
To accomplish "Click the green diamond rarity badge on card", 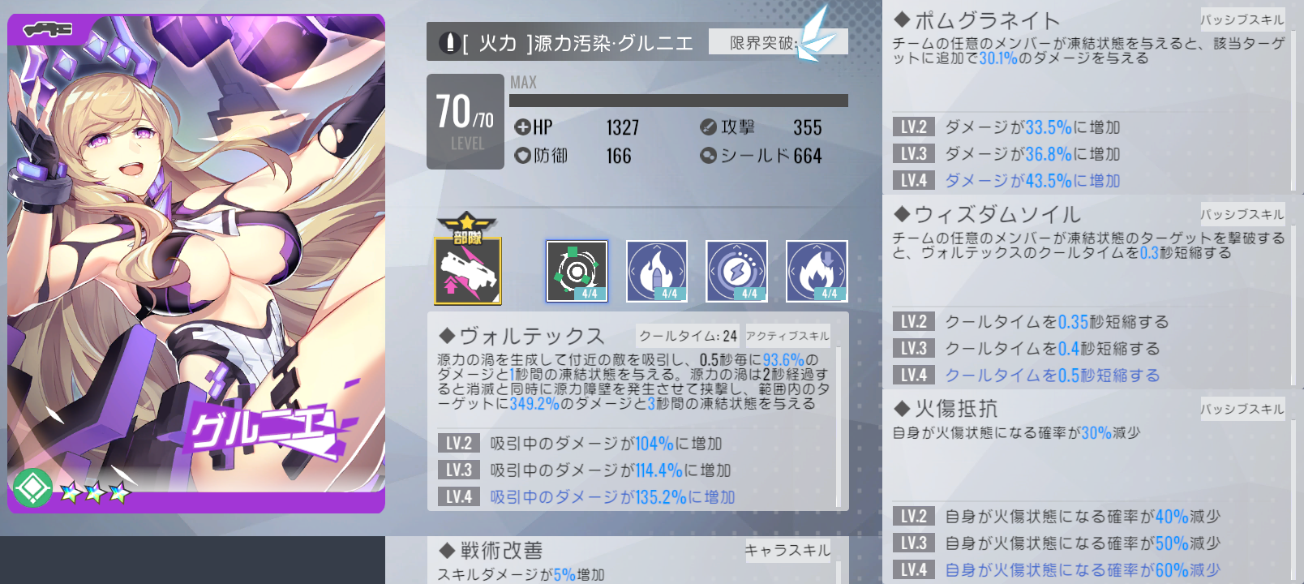I will point(32,487).
